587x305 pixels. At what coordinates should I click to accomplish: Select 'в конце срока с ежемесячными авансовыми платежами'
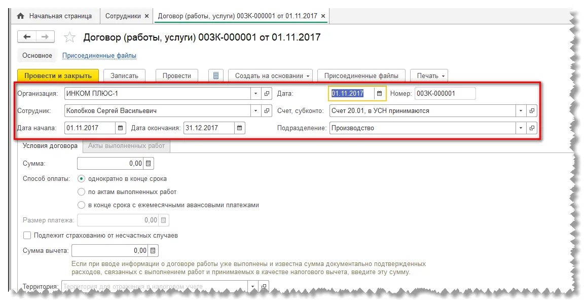click(x=81, y=205)
